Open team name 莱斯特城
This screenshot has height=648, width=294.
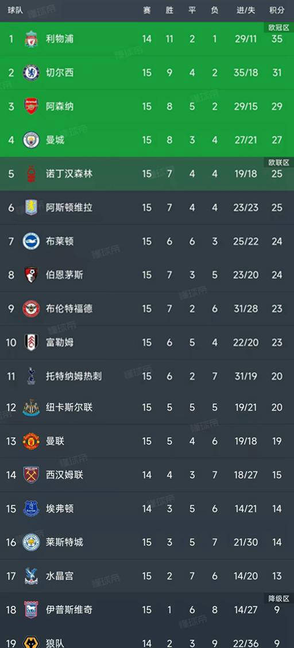[64, 542]
